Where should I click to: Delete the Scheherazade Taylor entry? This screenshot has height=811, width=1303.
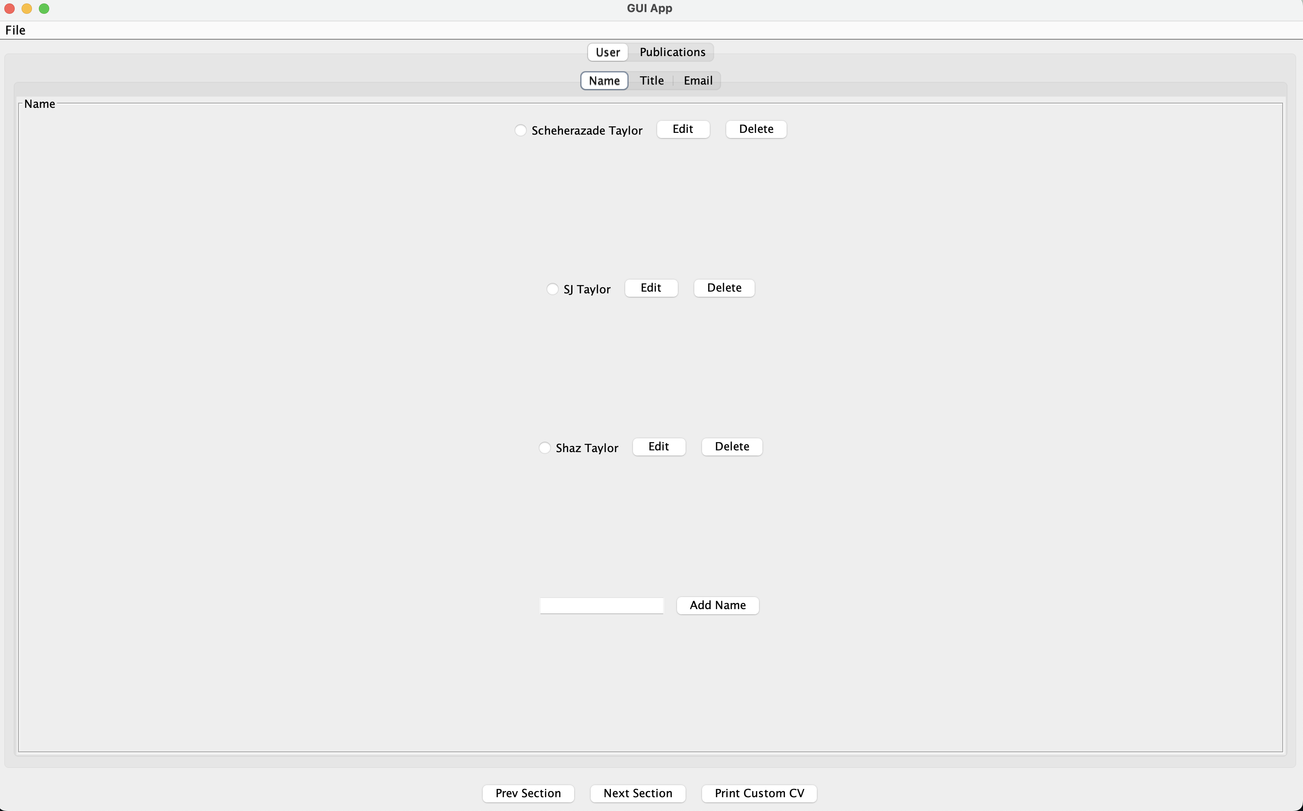[756, 129]
